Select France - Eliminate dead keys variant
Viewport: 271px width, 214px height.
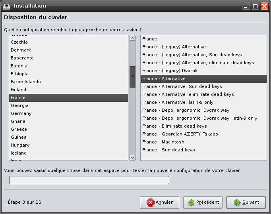pyautogui.click(x=203, y=126)
